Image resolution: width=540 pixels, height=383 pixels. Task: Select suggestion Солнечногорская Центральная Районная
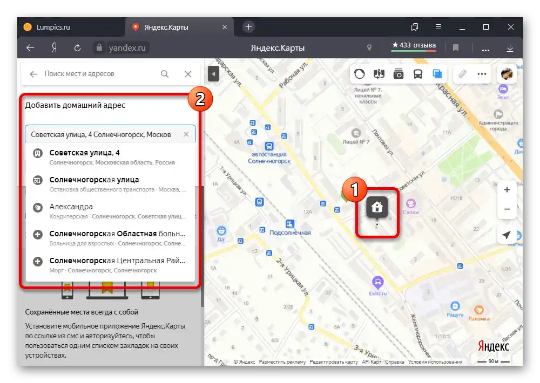111,265
